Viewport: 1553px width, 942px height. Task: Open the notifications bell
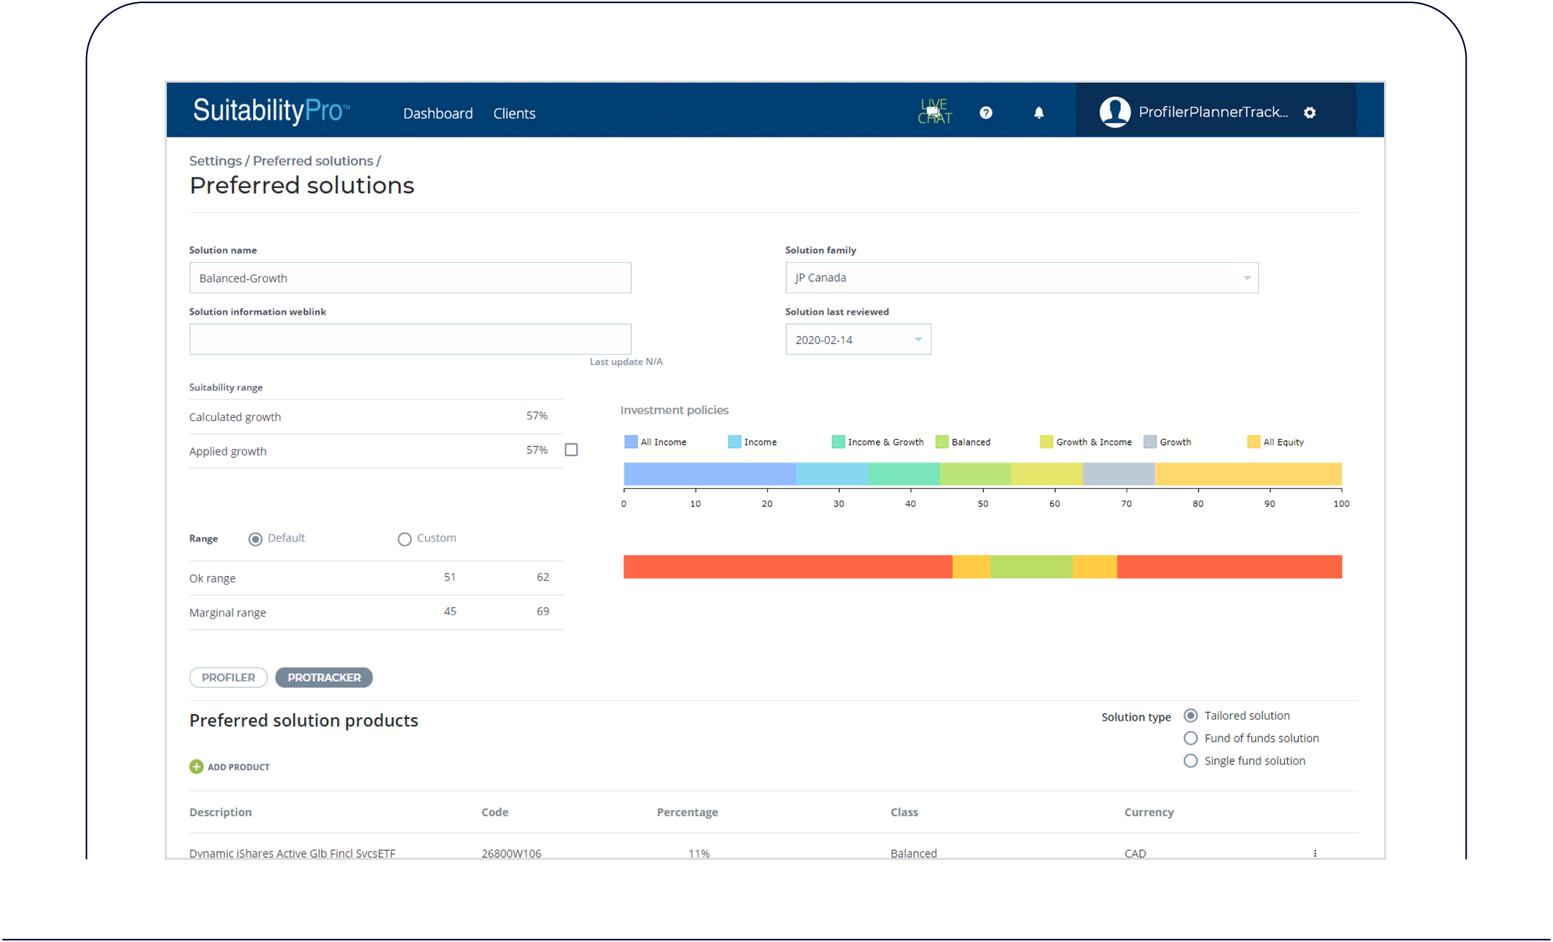pyautogui.click(x=1039, y=113)
